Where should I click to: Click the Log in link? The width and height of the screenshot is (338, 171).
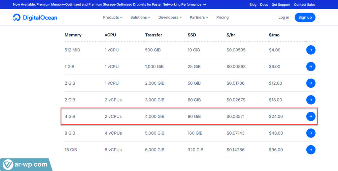284,18
